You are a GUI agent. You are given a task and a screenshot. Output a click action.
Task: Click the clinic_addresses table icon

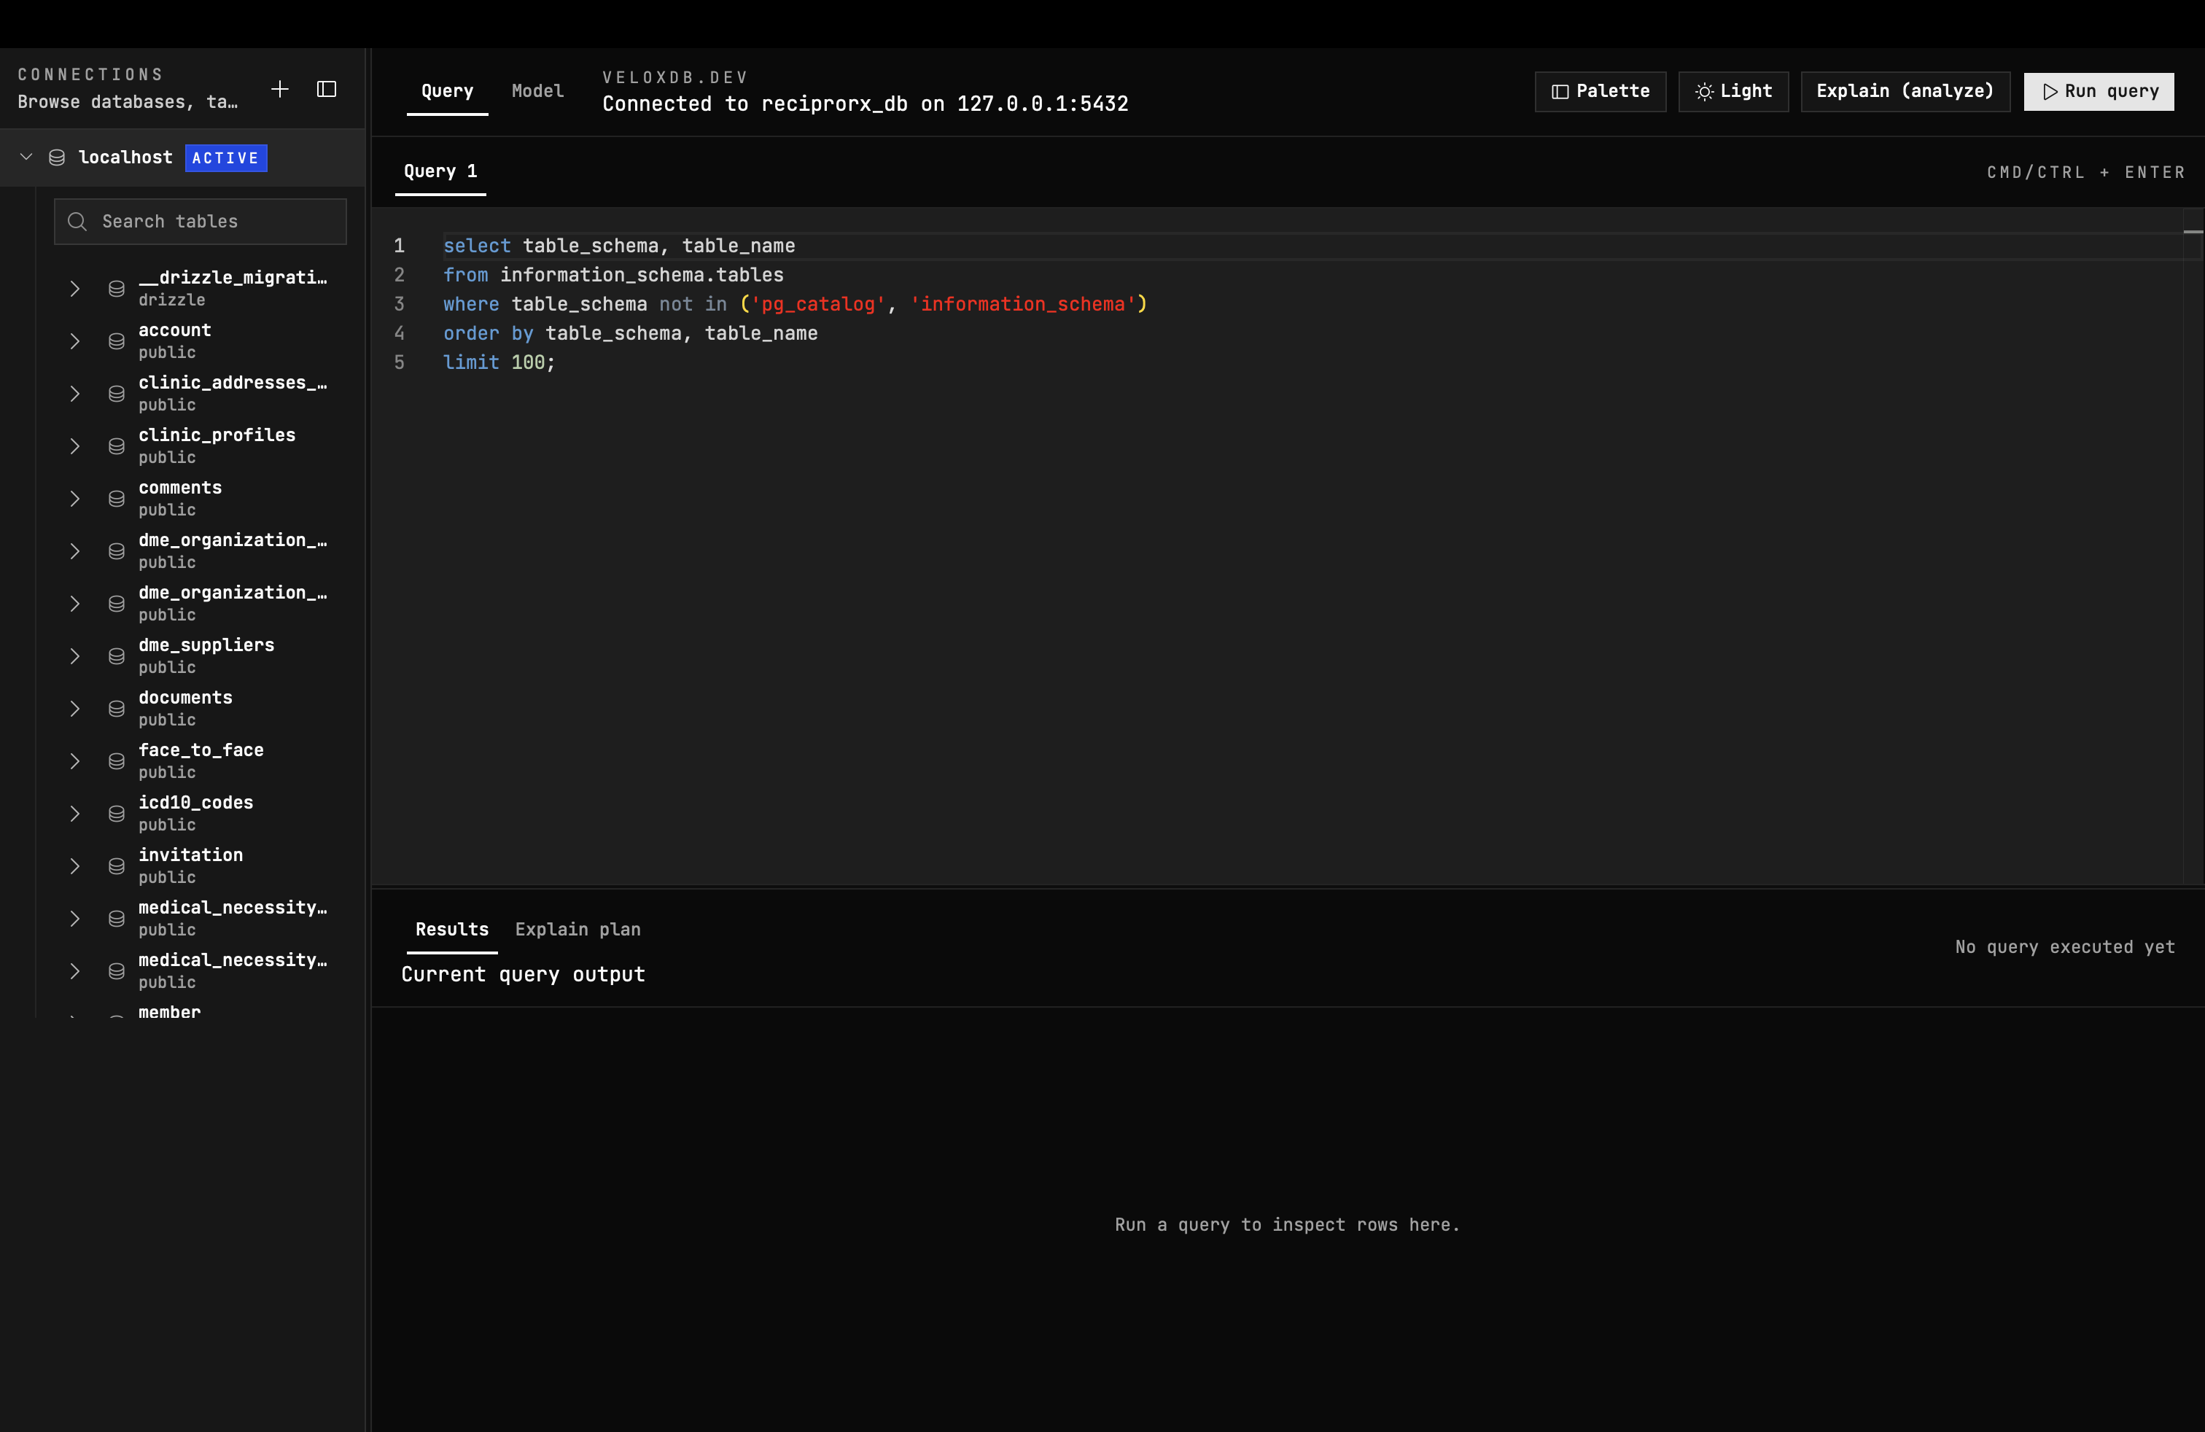pos(117,394)
